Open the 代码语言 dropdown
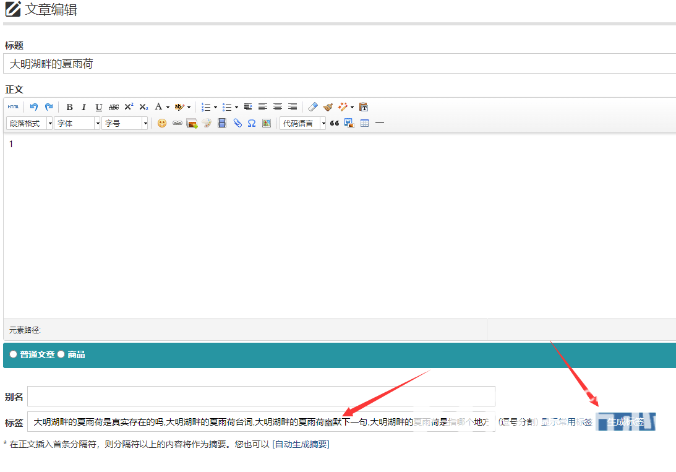 [x=302, y=123]
